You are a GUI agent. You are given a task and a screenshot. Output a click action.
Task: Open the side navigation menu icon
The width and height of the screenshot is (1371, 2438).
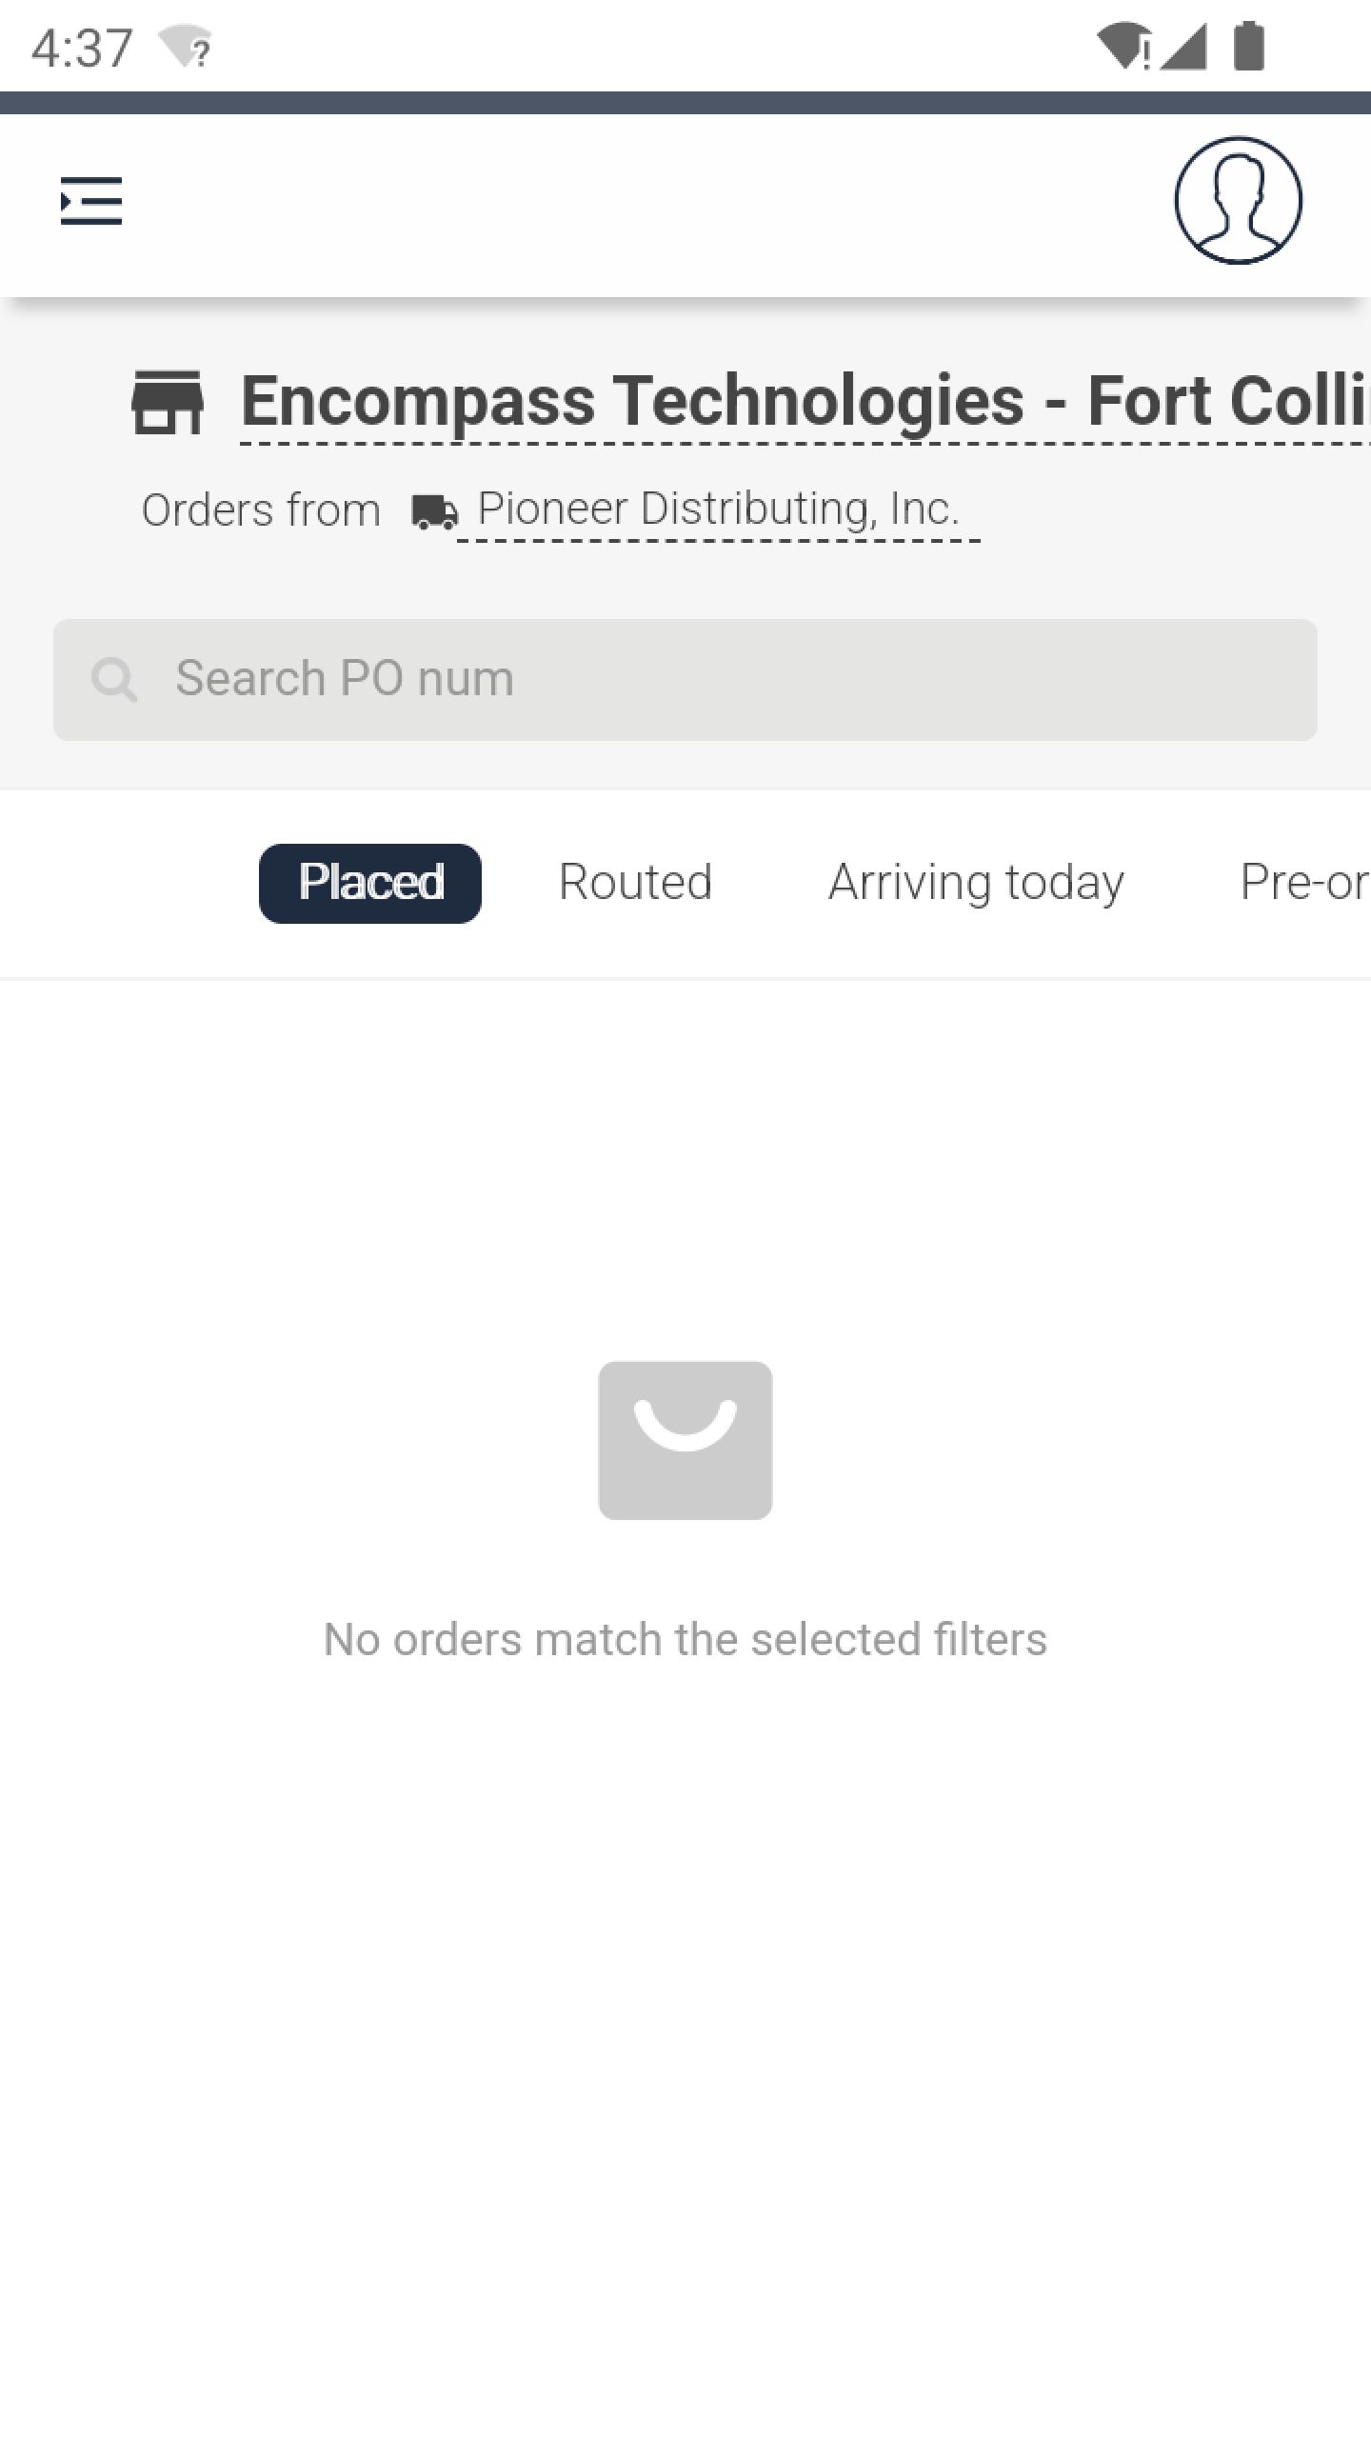[x=91, y=201]
